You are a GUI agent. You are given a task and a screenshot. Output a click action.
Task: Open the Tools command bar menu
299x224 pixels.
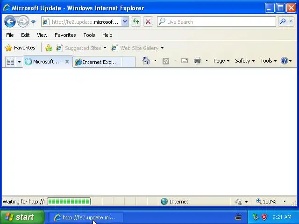pyautogui.click(x=268, y=61)
